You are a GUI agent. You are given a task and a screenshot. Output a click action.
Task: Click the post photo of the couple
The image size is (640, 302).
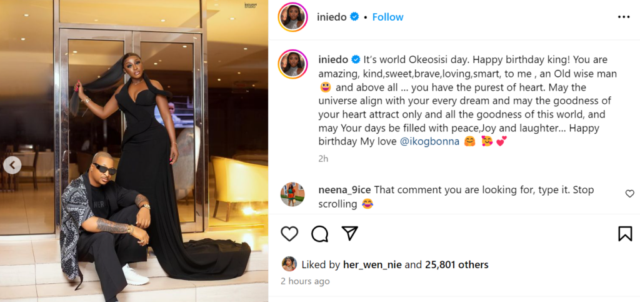[134, 150]
